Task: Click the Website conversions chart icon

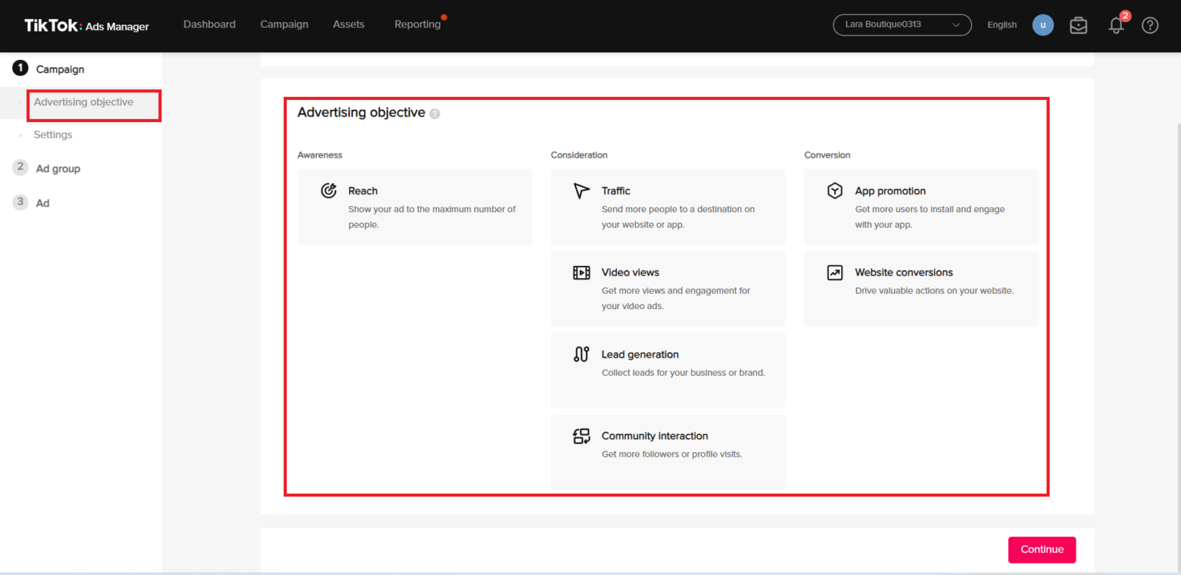Action: point(834,273)
